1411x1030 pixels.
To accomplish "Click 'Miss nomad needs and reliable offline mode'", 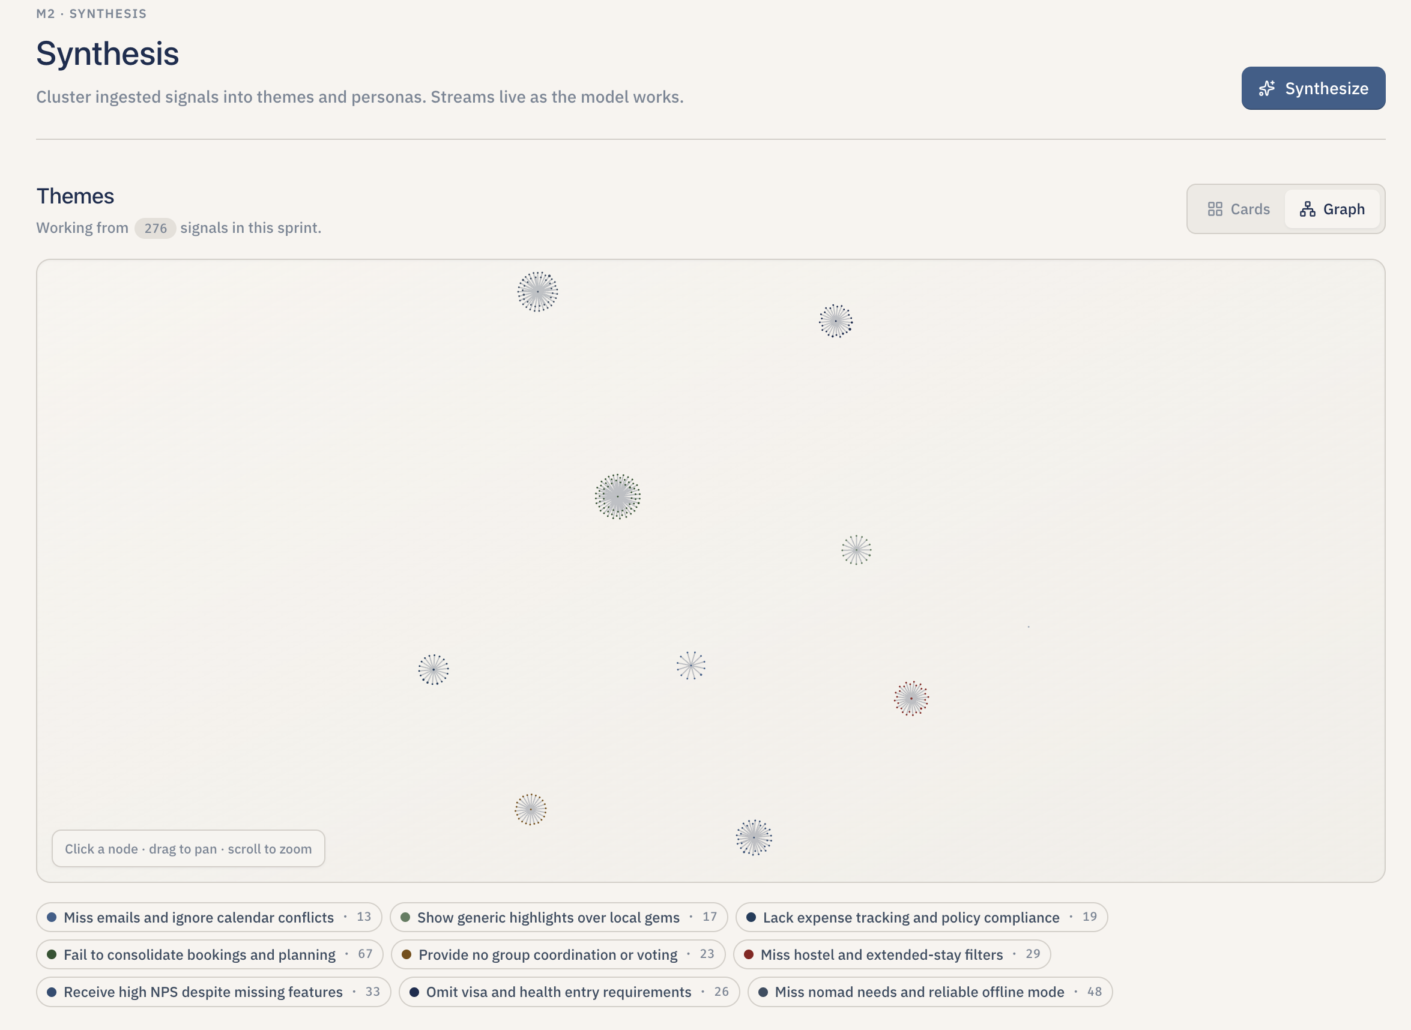I will [x=929, y=992].
